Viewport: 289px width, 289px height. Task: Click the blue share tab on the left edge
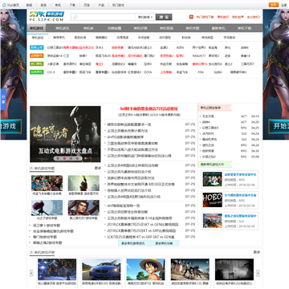coord(3,100)
